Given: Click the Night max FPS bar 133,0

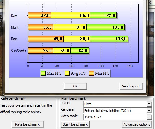Looking at the screenshot, I should click(x=106, y=27).
